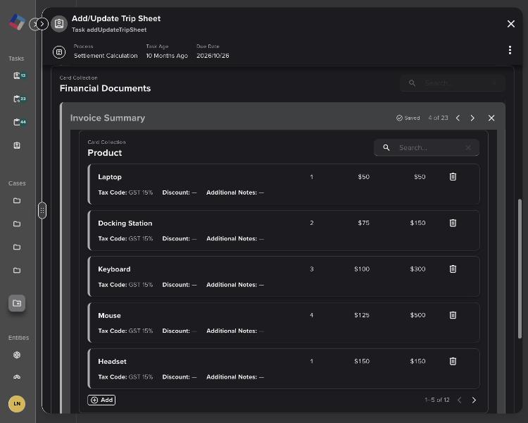
Task: Click the Settlement Calculation process value
Action: (x=106, y=56)
